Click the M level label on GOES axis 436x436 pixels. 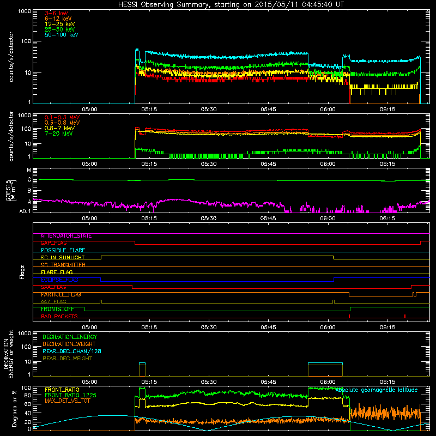[x=29, y=170]
